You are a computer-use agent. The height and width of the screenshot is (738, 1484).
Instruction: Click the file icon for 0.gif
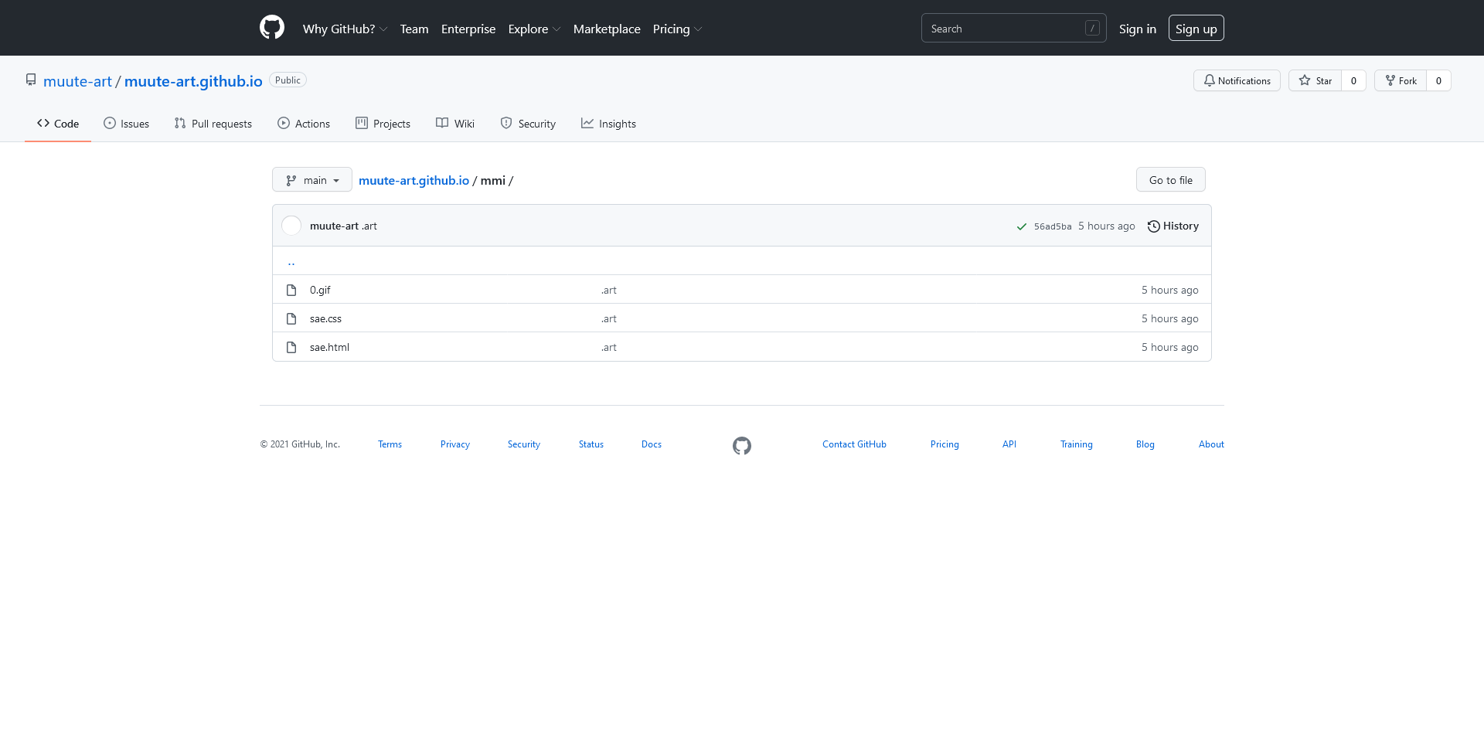[x=291, y=290]
